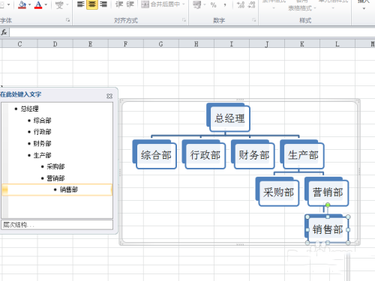The height and width of the screenshot is (281, 375).
Task: Click the fx insert function icon
Action: (x=4, y=32)
